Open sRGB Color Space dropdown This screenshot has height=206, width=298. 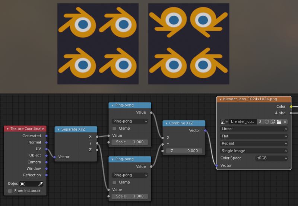(x=272, y=158)
